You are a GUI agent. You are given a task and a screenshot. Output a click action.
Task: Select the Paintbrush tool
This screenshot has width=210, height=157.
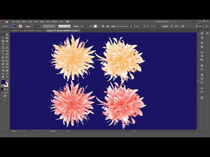tap(7, 48)
